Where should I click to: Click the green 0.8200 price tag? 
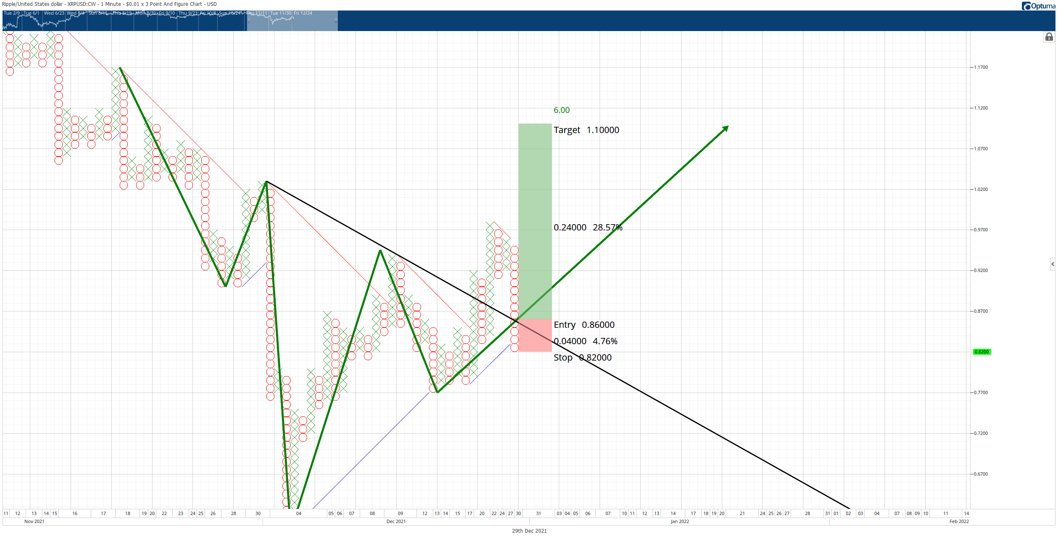(982, 352)
